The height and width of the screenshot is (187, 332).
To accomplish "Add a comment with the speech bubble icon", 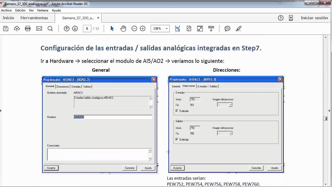I will (227, 29).
